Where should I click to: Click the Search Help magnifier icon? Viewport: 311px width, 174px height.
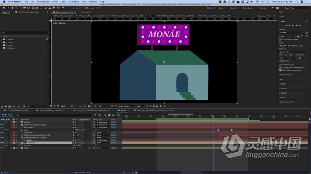click(x=283, y=8)
